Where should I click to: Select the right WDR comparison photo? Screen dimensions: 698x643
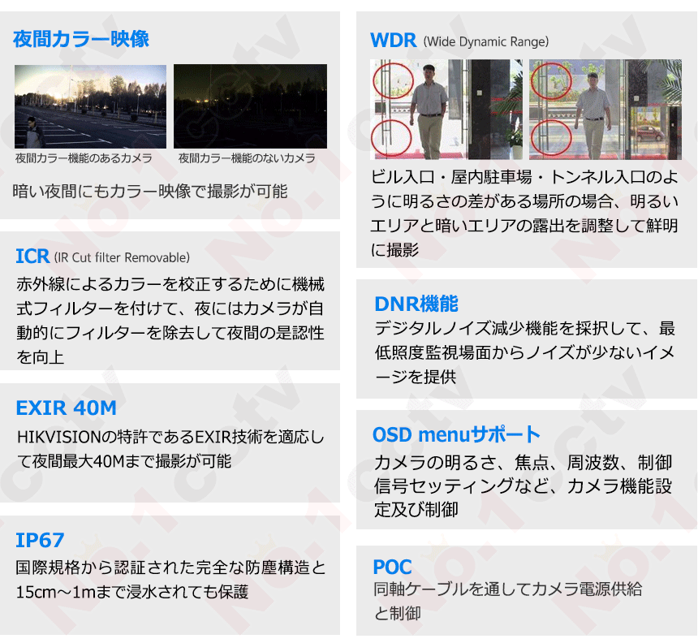pos(604,109)
